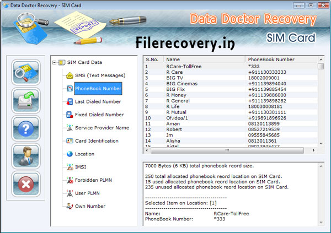Click the IMSI tower icon
The image size is (331, 233).
pos(70,167)
